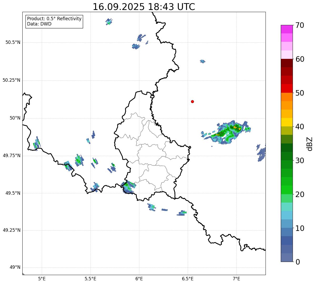The image size is (316, 284).
Task: Click the 50.5°N latitude label
Action: [x=13, y=42]
